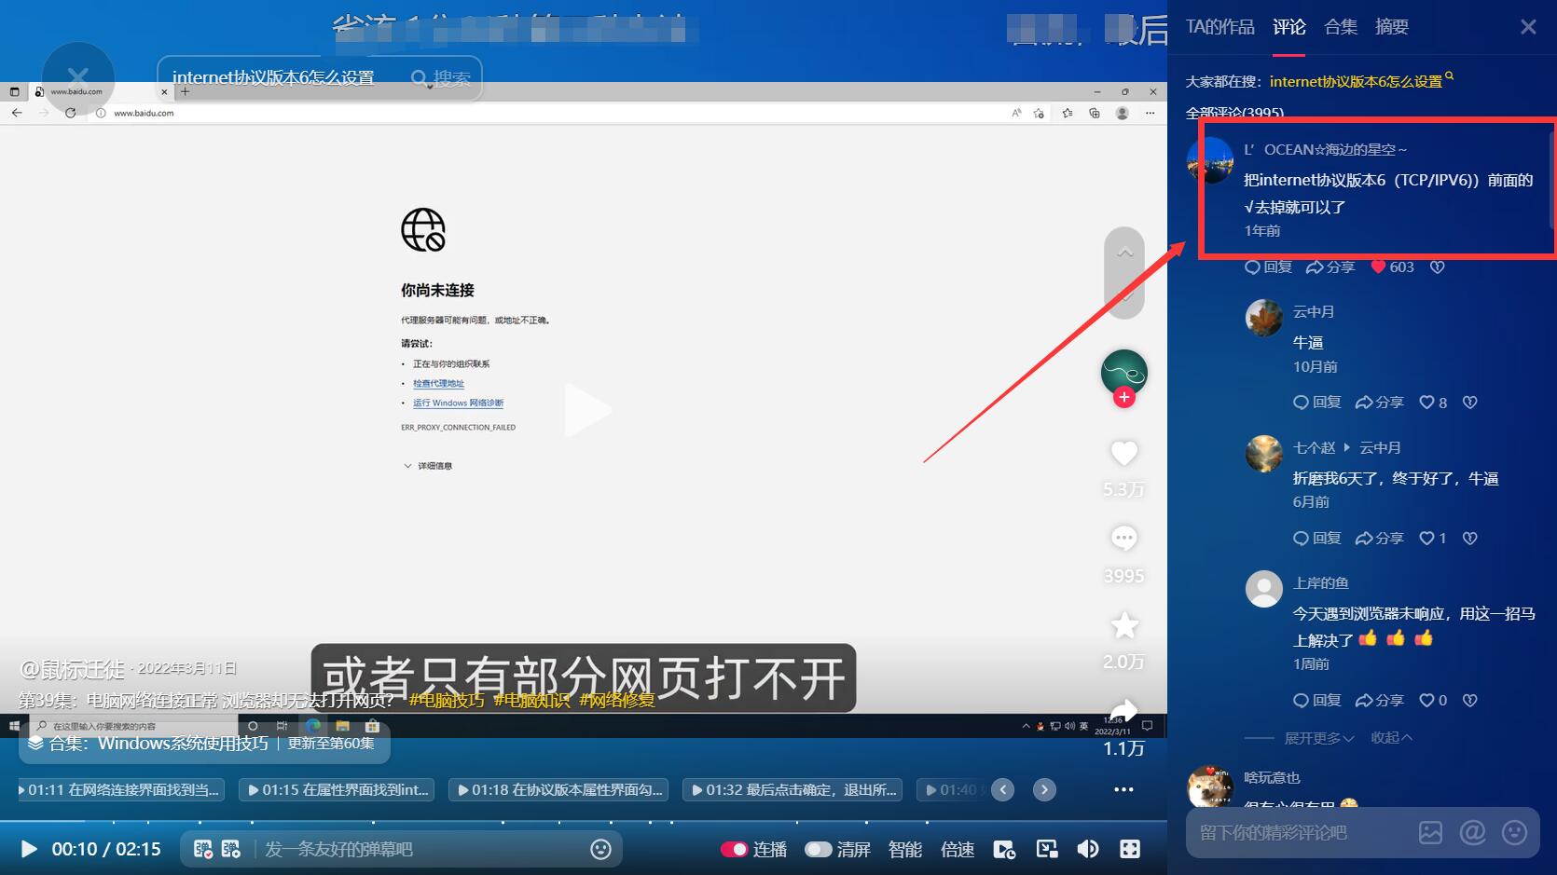Screen dimensions: 1557x875
Task: Follow the author with red plus badge
Action: [1124, 397]
